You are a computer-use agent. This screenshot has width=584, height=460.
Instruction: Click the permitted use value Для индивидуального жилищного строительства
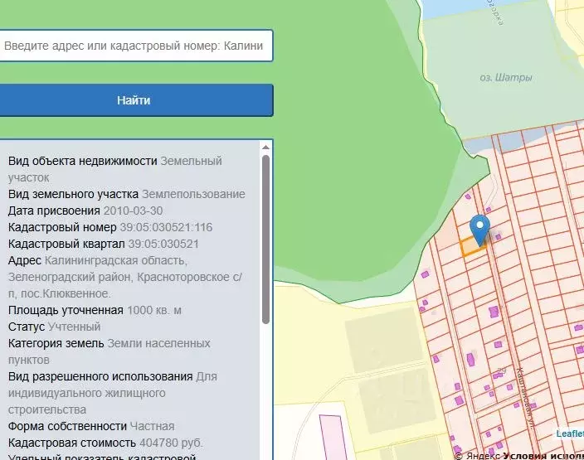(x=113, y=393)
